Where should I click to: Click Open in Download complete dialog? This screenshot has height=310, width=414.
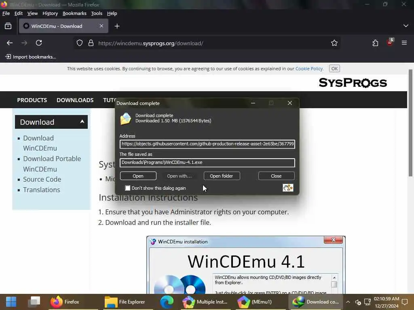(138, 176)
